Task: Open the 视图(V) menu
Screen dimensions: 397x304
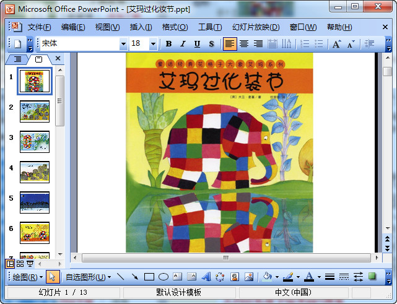Action: tap(107, 27)
